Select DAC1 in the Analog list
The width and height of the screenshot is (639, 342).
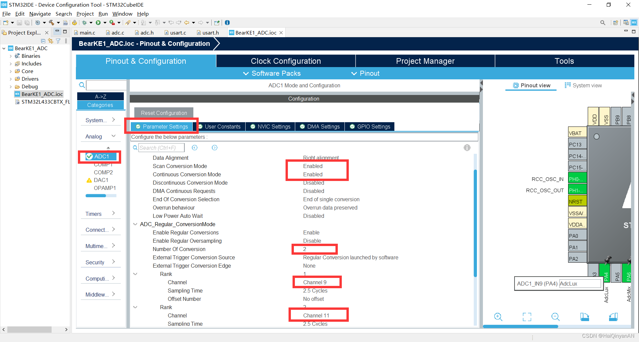click(101, 180)
